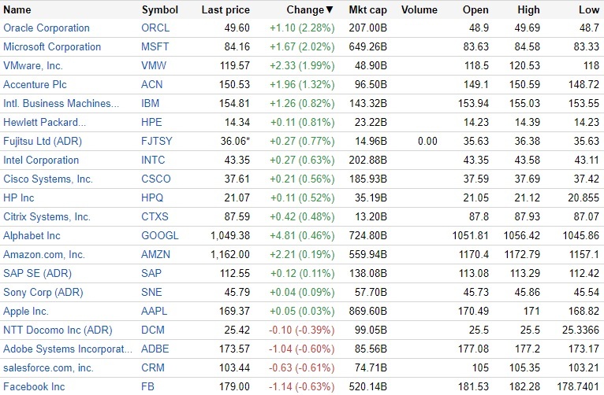
Task: Sort by the Symbol column header
Action: click(160, 10)
